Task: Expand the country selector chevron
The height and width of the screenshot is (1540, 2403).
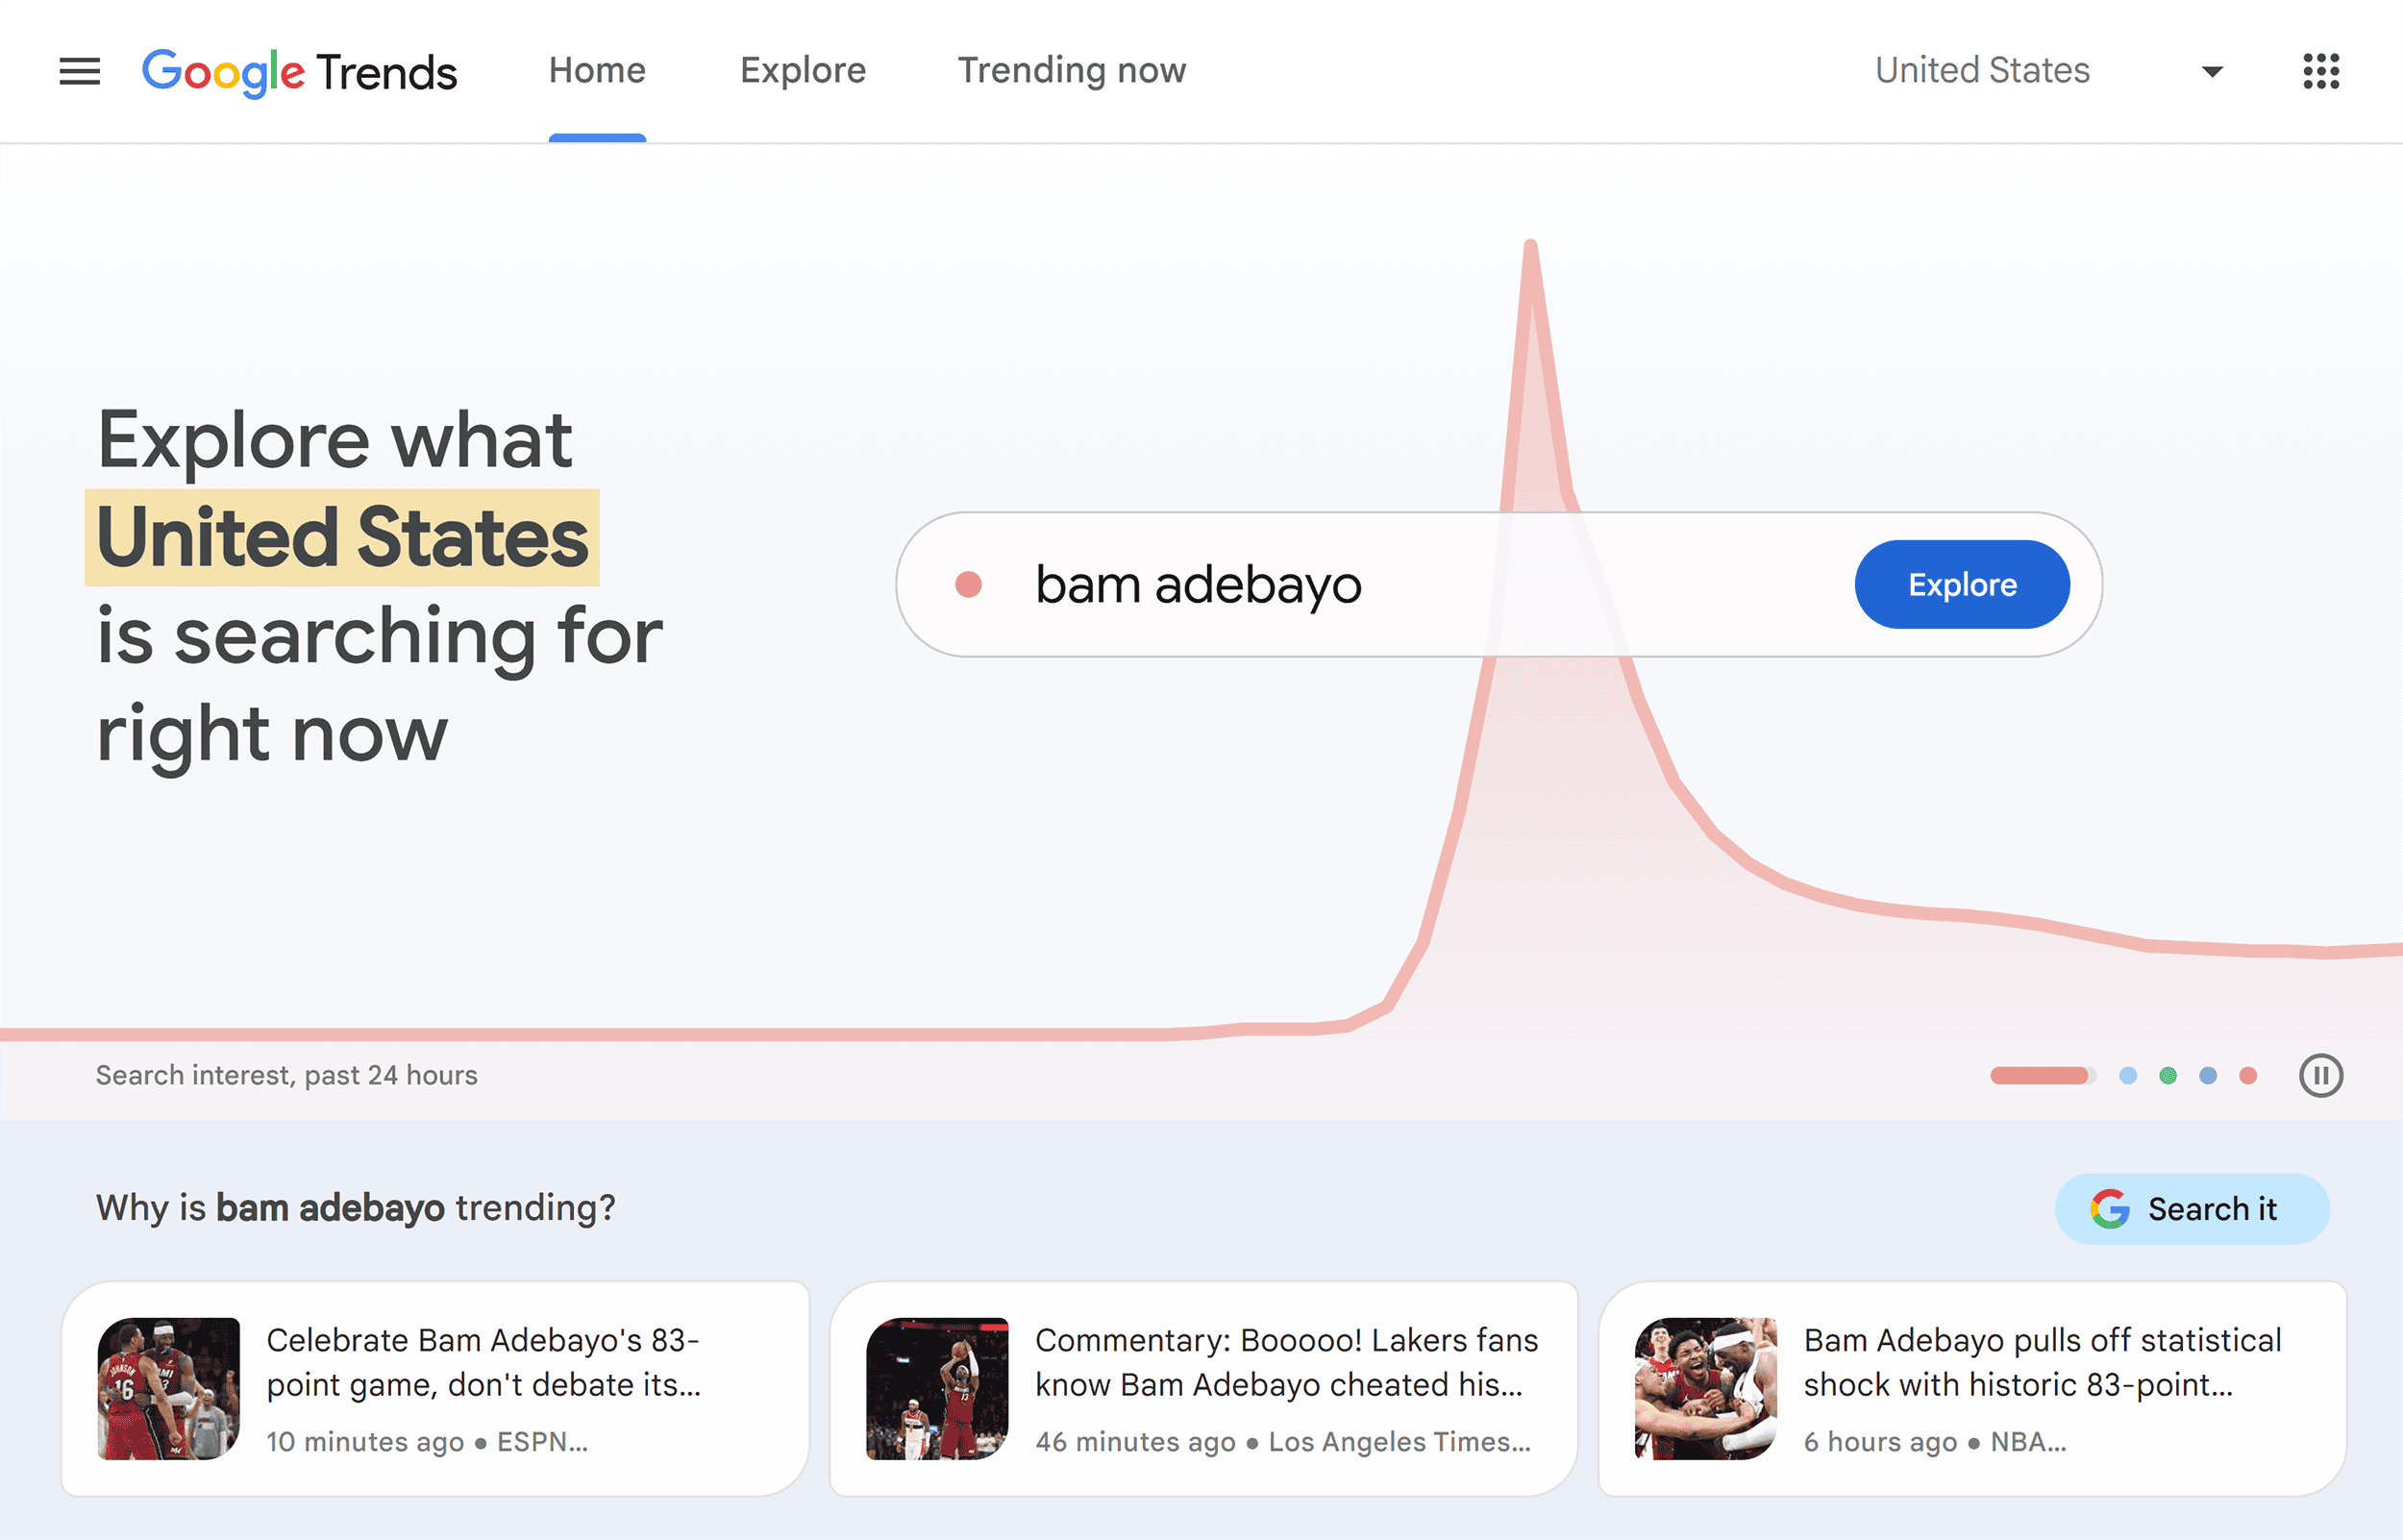Action: point(2211,71)
